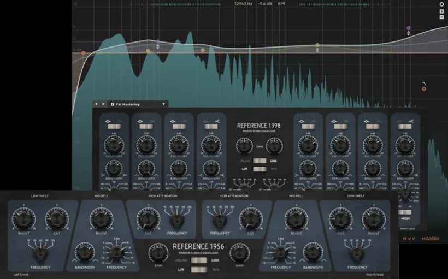Click Low Shelf CUT knob on right/side

tap(340, 219)
